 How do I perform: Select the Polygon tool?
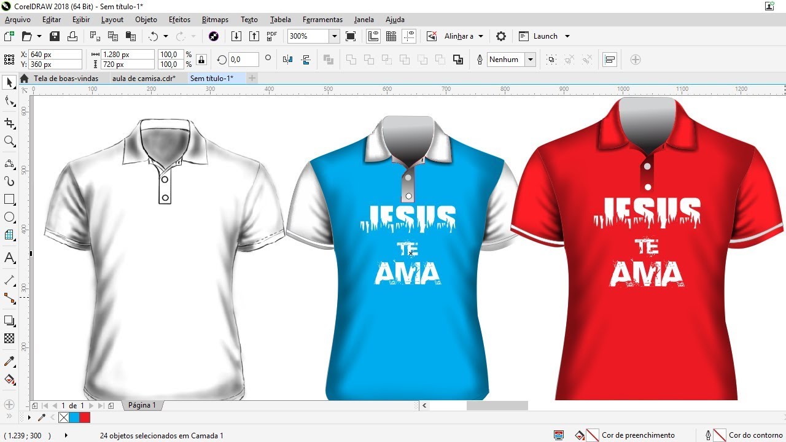click(x=9, y=235)
